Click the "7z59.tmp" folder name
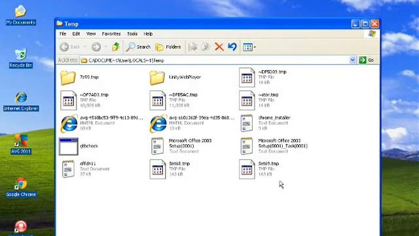The width and height of the screenshot is (419, 236). [x=89, y=77]
